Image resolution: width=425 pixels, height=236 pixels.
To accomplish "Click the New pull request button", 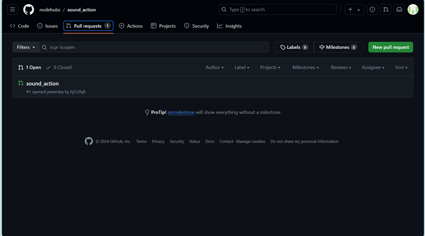I will click(x=390, y=47).
